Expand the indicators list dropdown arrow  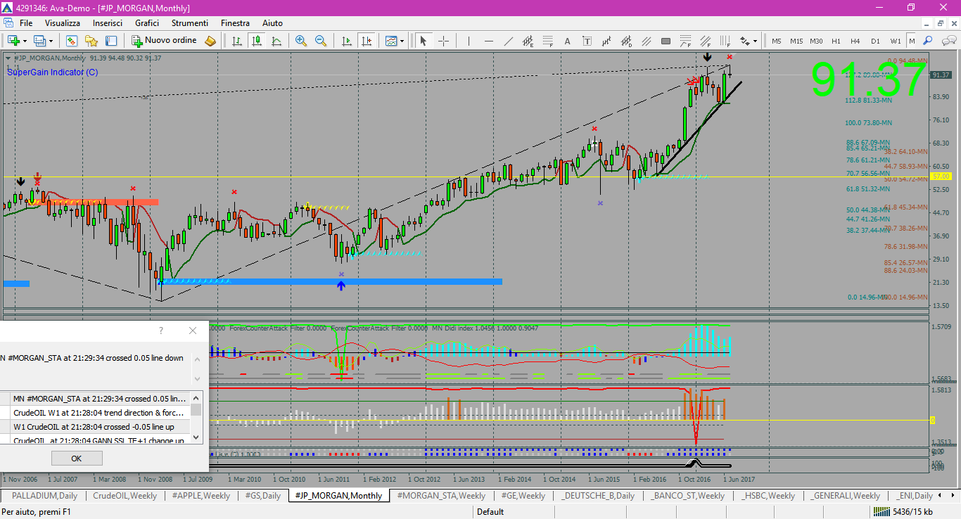tap(402, 41)
